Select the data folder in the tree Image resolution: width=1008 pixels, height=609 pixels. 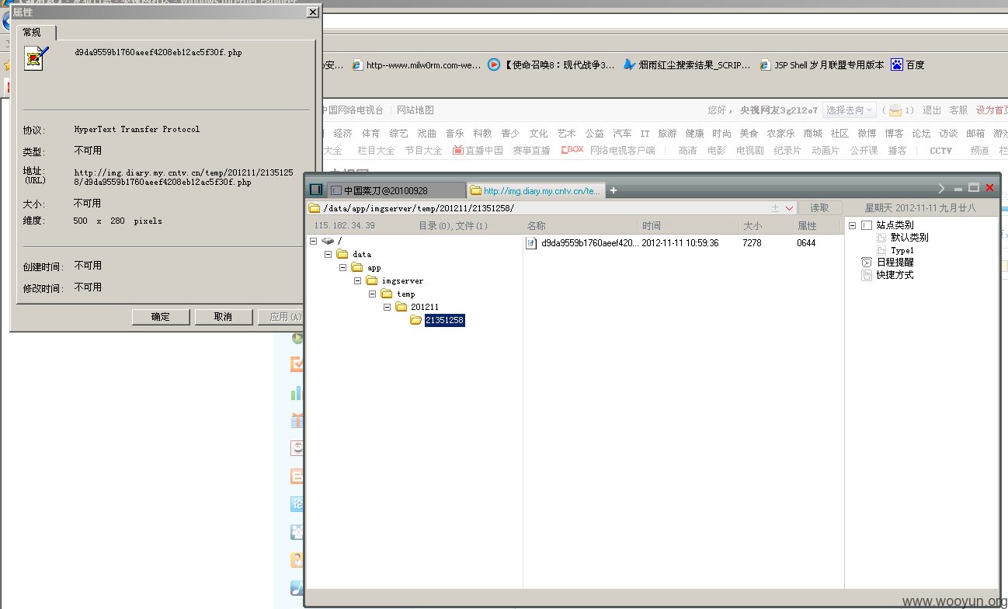[362, 254]
